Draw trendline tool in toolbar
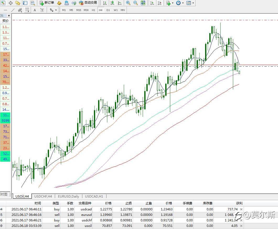278x229 pixels. point(13,10)
